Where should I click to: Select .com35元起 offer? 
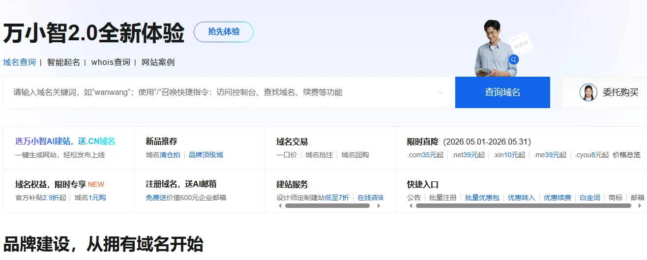tap(425, 155)
